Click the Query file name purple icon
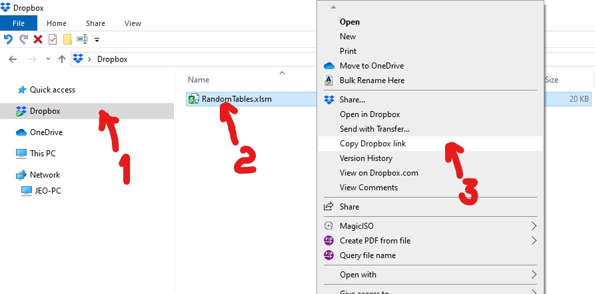The height and width of the screenshot is (294, 595). tap(328, 255)
